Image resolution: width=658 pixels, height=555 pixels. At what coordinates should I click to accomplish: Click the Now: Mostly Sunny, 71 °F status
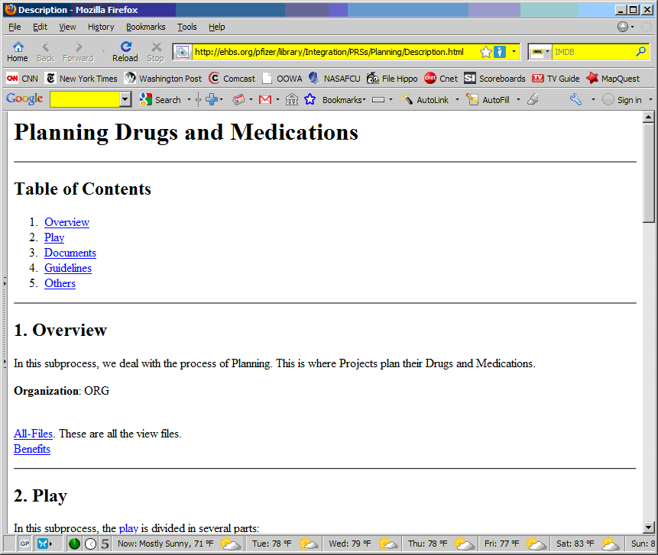180,544
